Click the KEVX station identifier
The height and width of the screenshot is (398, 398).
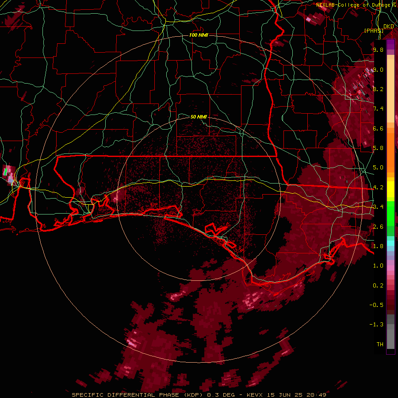[x=255, y=395]
